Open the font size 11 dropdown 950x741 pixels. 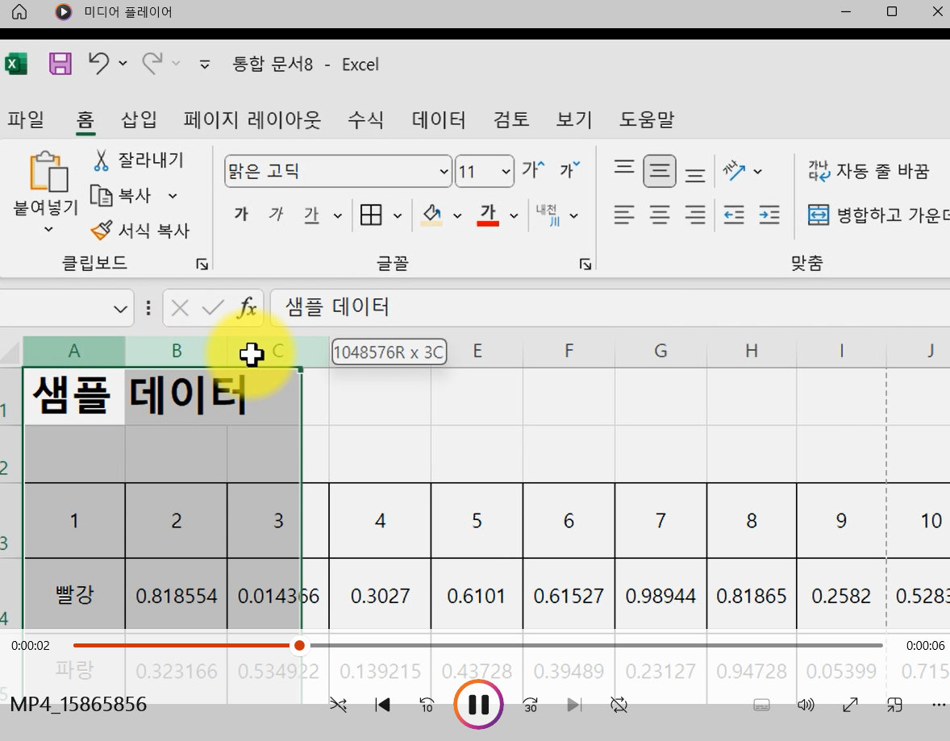click(506, 172)
